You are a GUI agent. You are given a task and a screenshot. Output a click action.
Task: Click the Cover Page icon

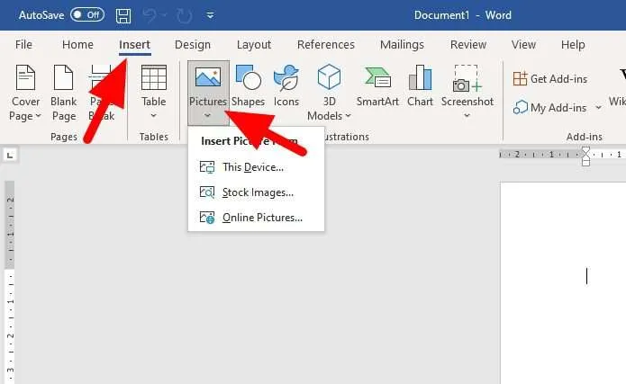coord(25,77)
